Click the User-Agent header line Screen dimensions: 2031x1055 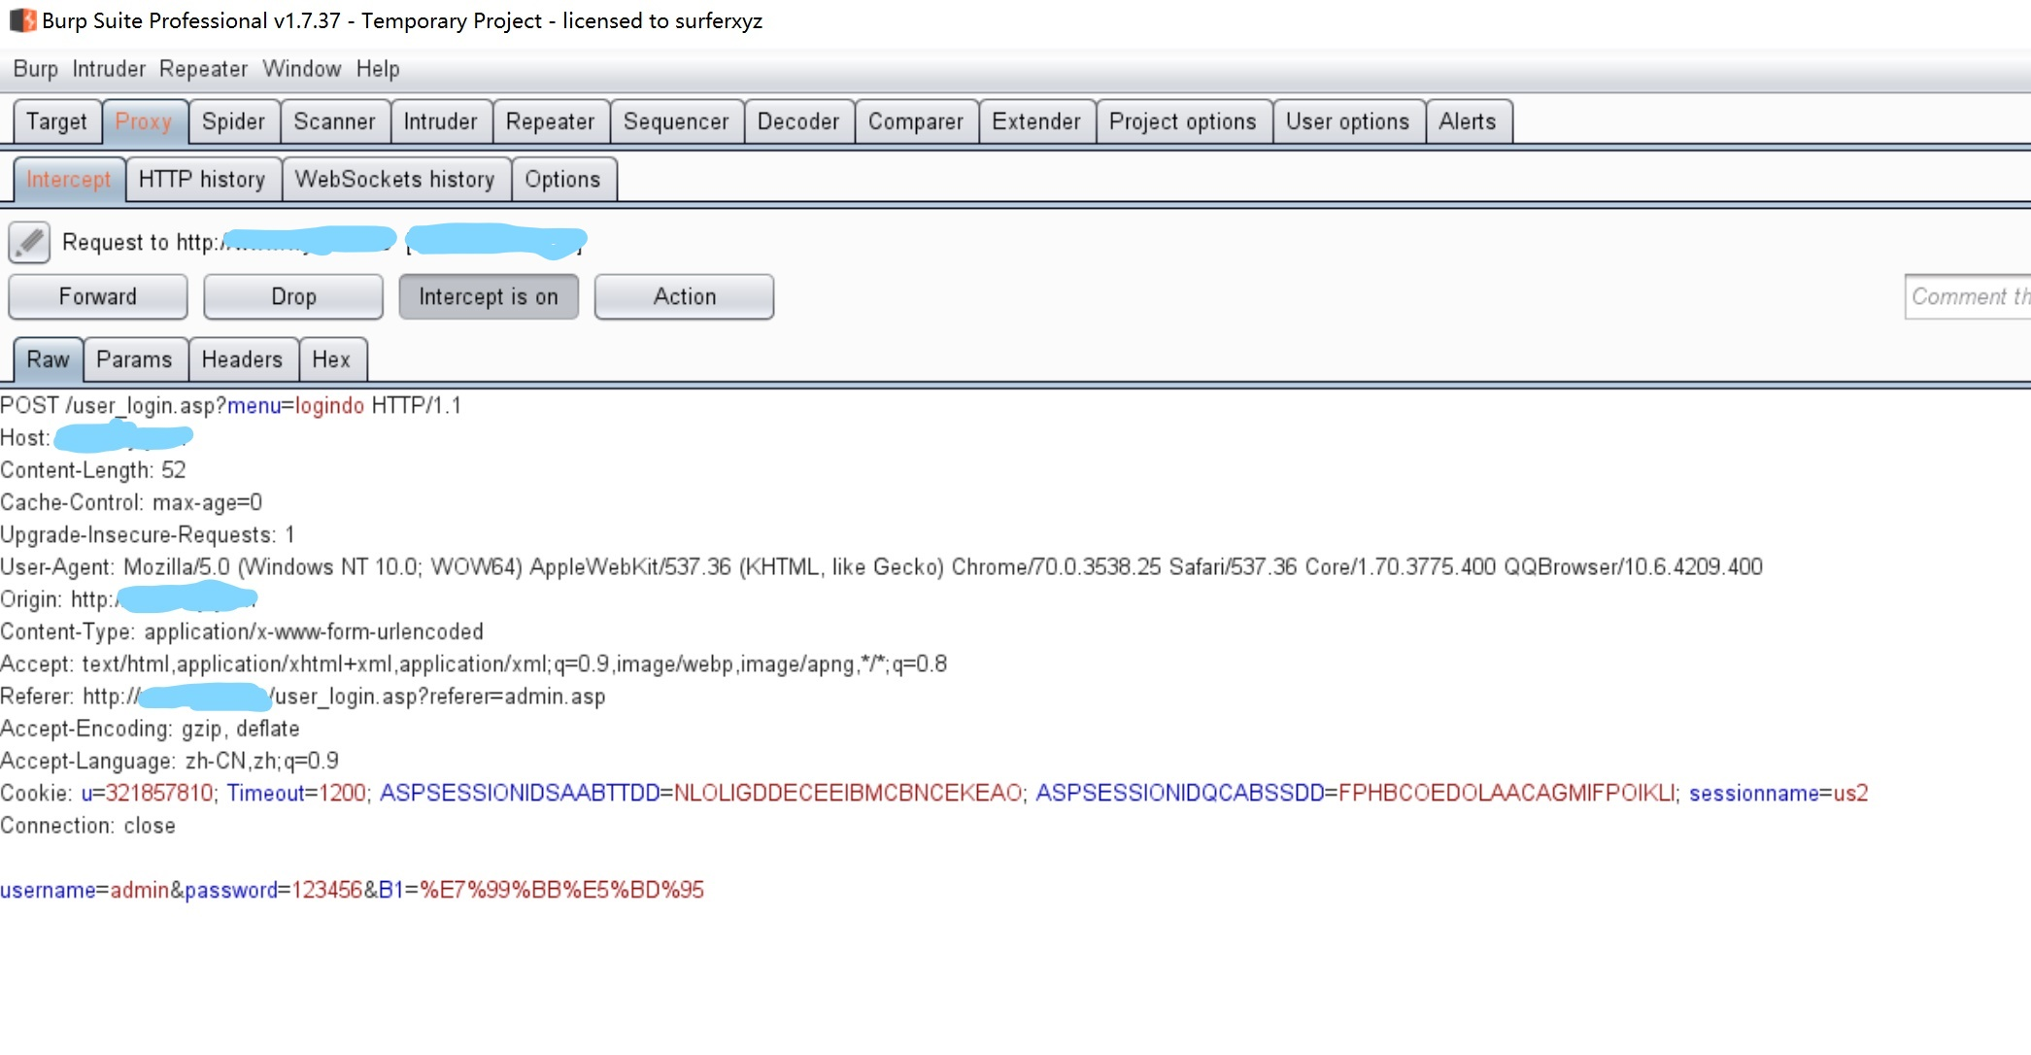pyautogui.click(x=881, y=566)
